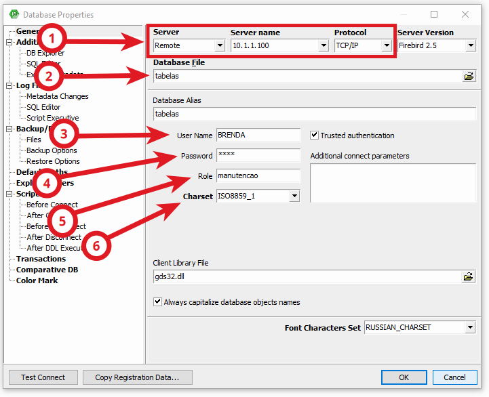This screenshot has width=489, height=397.
Task: Click the Test Connect button
Action: pos(43,377)
